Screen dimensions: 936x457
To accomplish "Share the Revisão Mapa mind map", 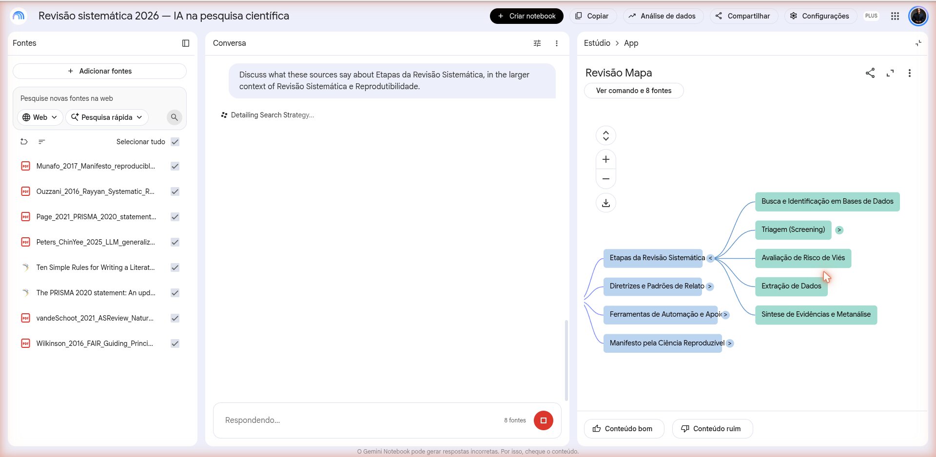I will (870, 73).
